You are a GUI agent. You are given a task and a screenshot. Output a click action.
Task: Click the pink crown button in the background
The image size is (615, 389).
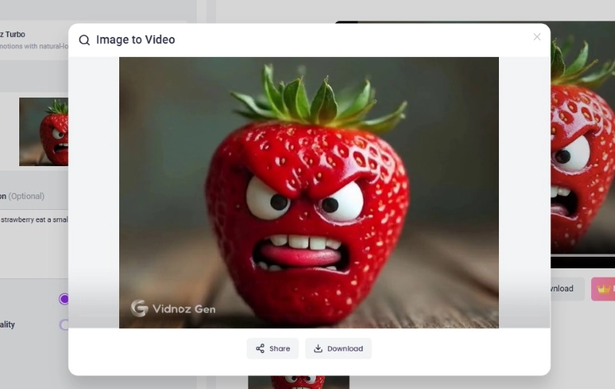(603, 289)
